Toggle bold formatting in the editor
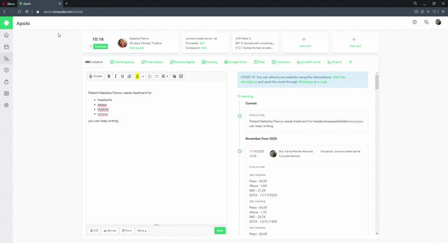The height and width of the screenshot is (243, 448). pos(109,76)
